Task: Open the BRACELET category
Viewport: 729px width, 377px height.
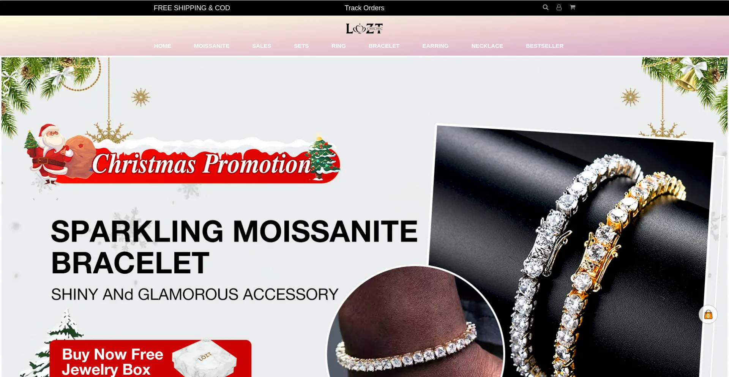Action: [x=384, y=46]
